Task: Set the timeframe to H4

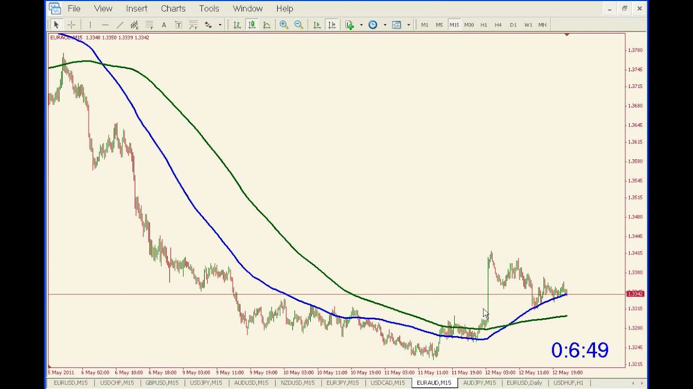Action: (x=498, y=25)
